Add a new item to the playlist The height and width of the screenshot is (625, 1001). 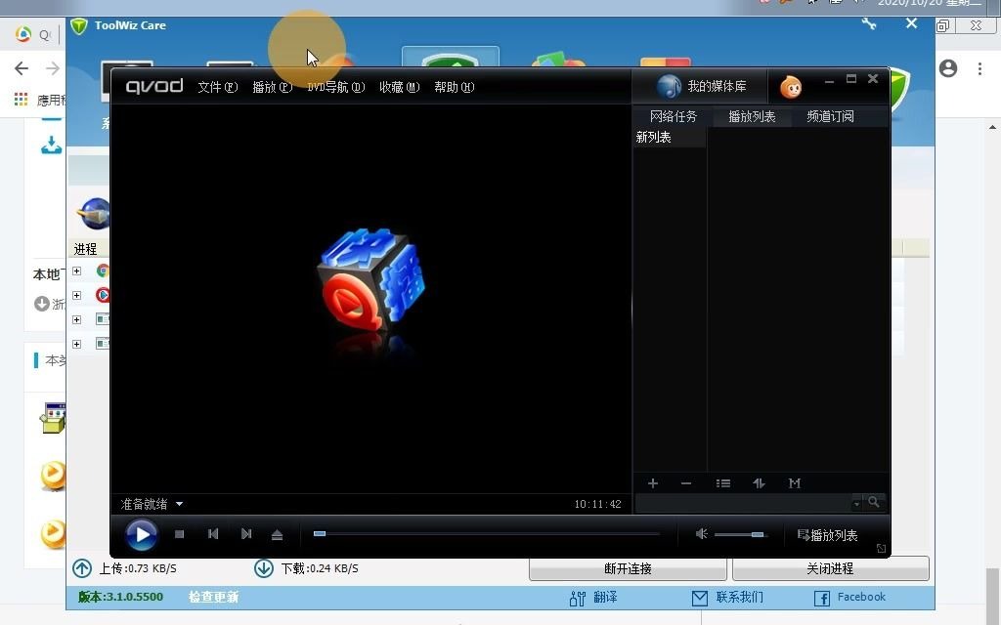pyautogui.click(x=652, y=482)
